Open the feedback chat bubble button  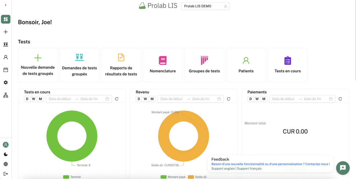click(x=343, y=168)
